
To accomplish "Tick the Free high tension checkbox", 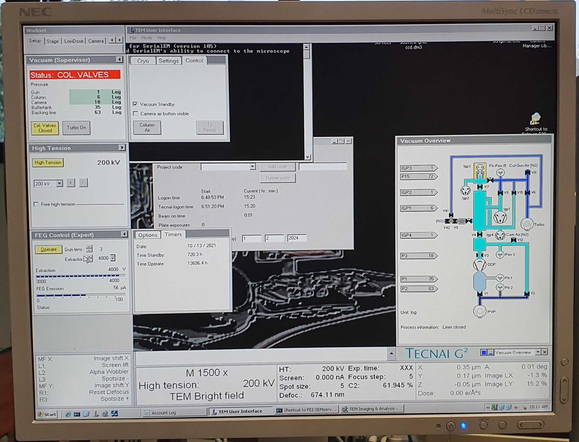I will pyautogui.click(x=36, y=204).
